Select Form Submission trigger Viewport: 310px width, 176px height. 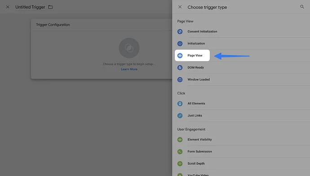[199, 151]
